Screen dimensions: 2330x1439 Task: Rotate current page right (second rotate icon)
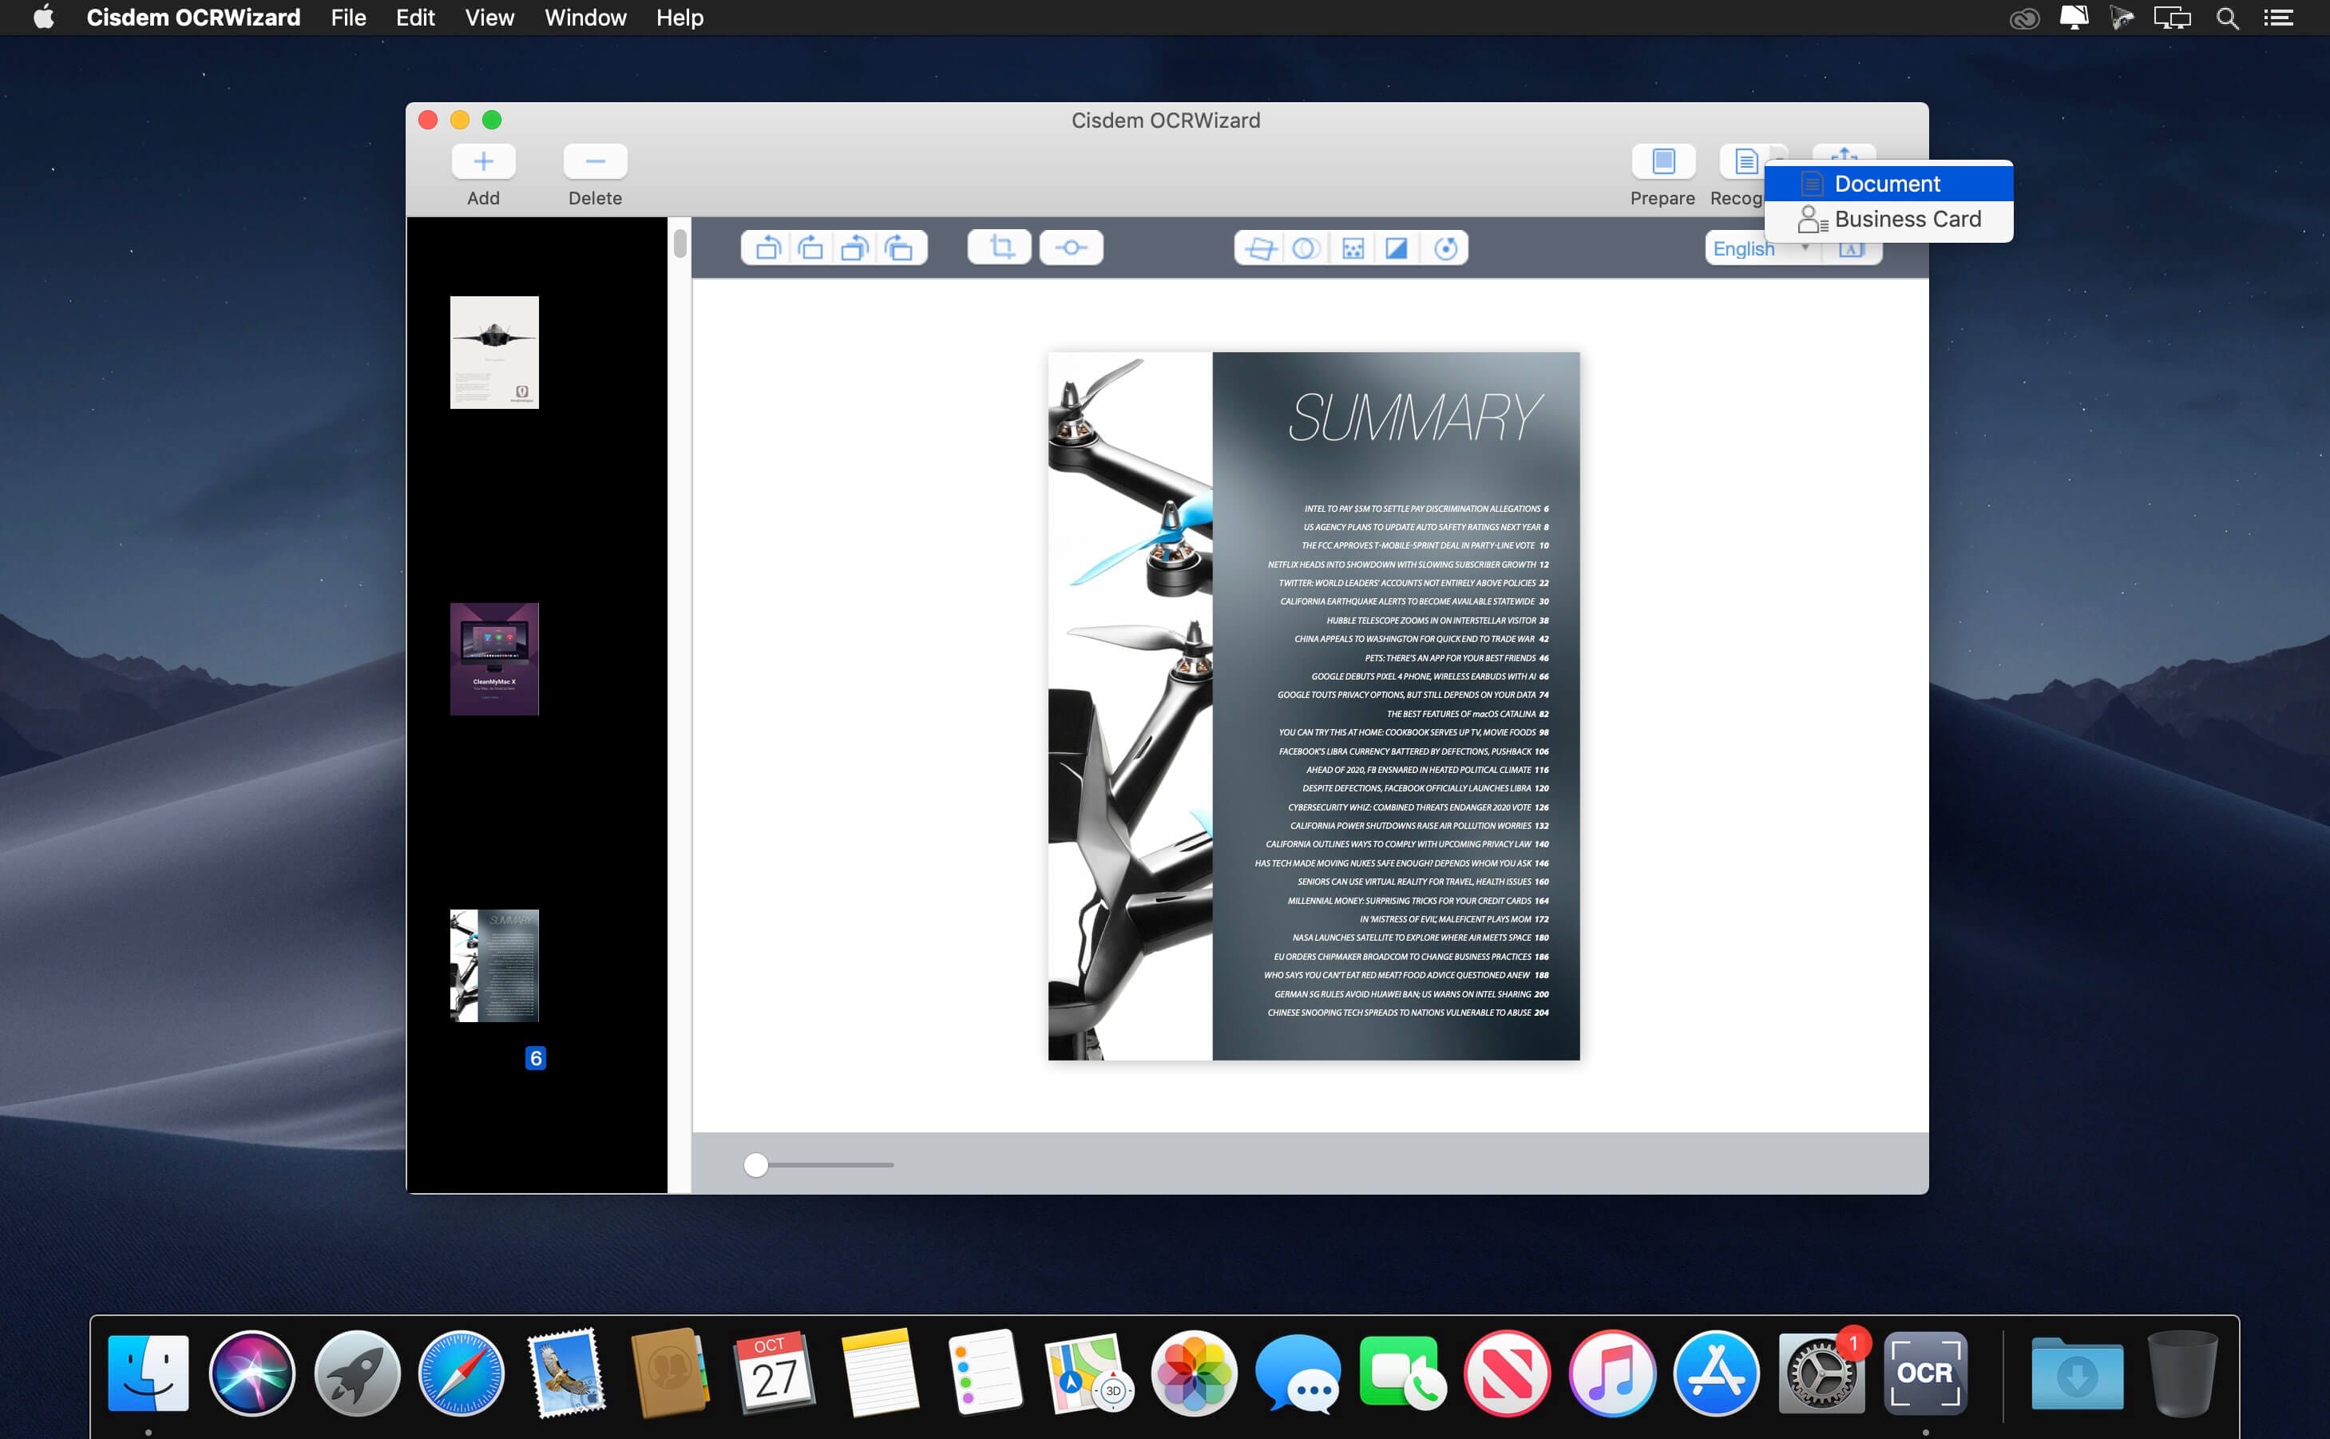[x=810, y=248]
